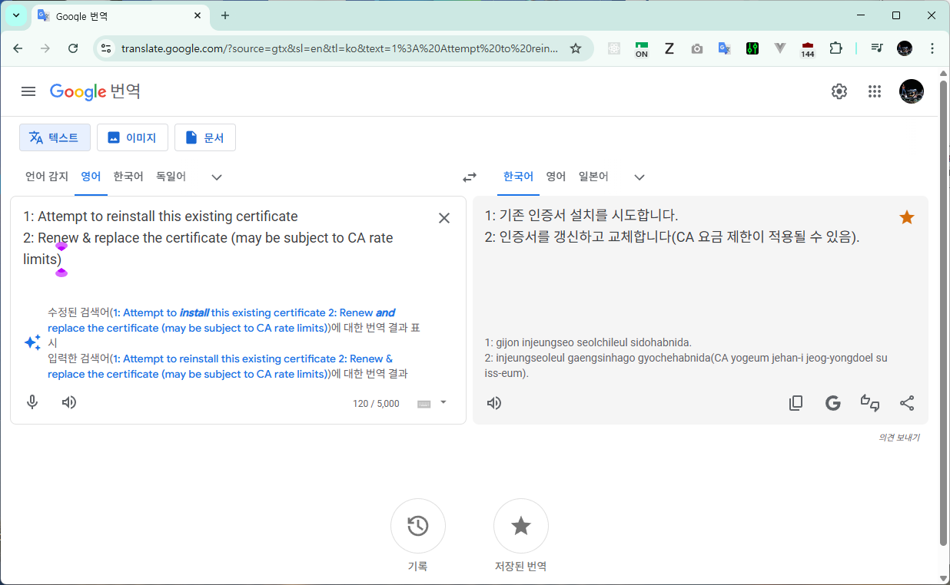Select 영어 as source language
Viewport: 950px width, 585px height.
pyautogui.click(x=91, y=177)
